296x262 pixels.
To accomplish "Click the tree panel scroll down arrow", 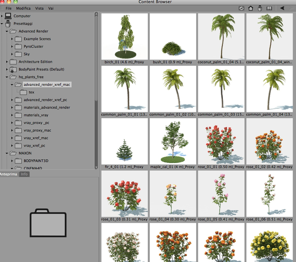I will 96,167.
